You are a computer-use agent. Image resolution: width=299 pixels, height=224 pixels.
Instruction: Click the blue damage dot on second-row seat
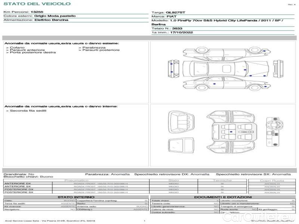coord(231,132)
